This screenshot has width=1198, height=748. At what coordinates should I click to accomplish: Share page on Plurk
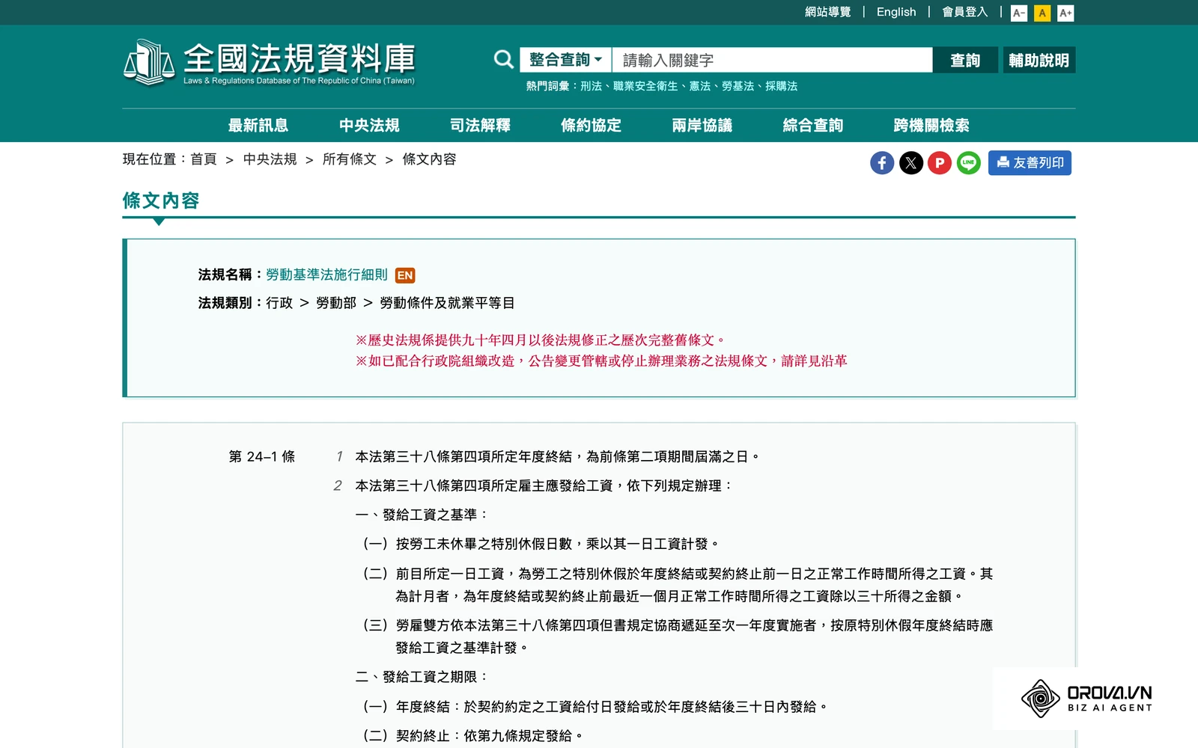[939, 163]
